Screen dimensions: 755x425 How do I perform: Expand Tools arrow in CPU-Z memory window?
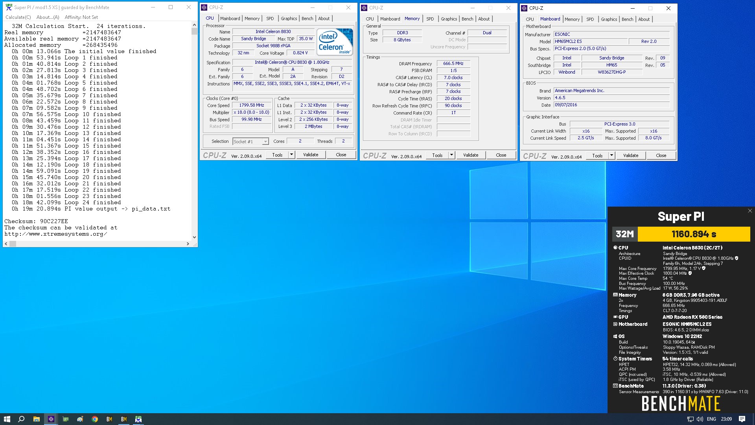tap(451, 155)
